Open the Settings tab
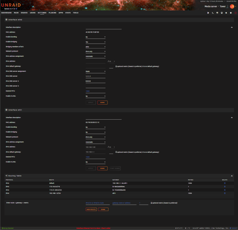The height and width of the screenshot is (230, 238). pyautogui.click(x=42, y=13)
